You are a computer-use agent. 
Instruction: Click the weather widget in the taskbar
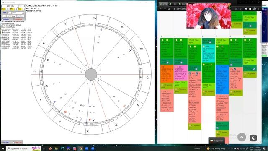click(x=216, y=148)
